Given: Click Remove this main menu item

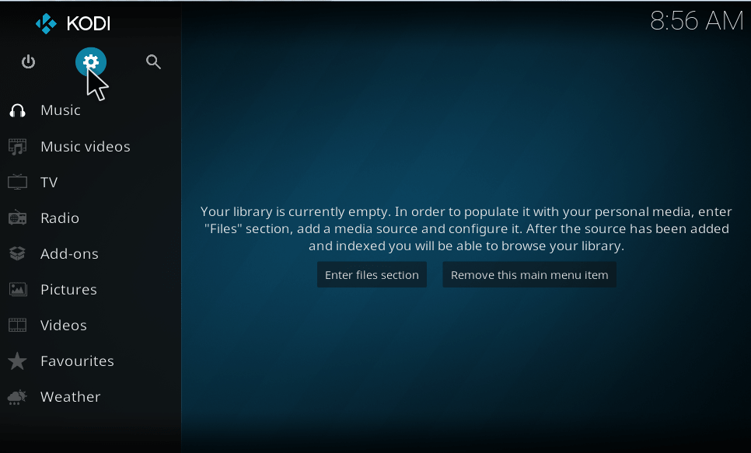Looking at the screenshot, I should 529,274.
